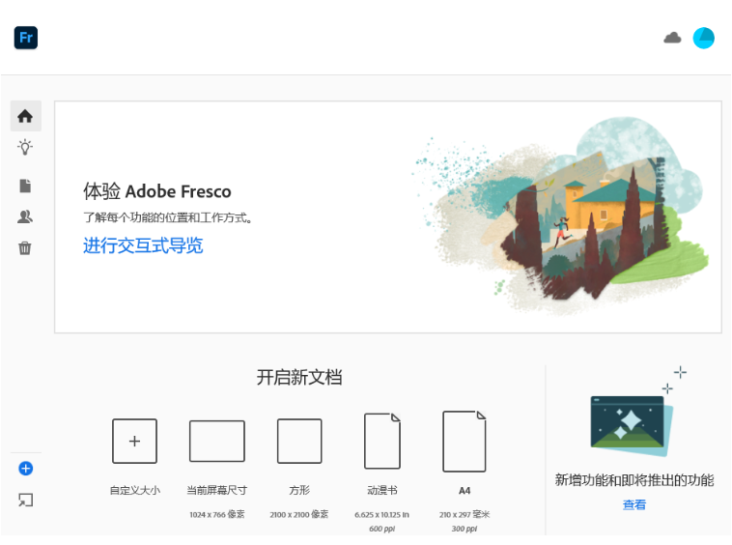Click the 自定义大小 label
This screenshot has width=732, height=545.
click(135, 490)
